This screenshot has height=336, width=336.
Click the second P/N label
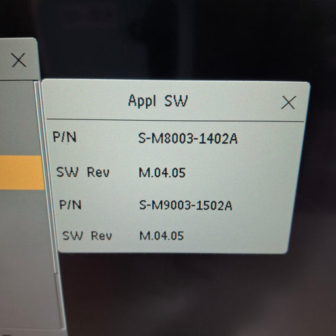(x=70, y=205)
